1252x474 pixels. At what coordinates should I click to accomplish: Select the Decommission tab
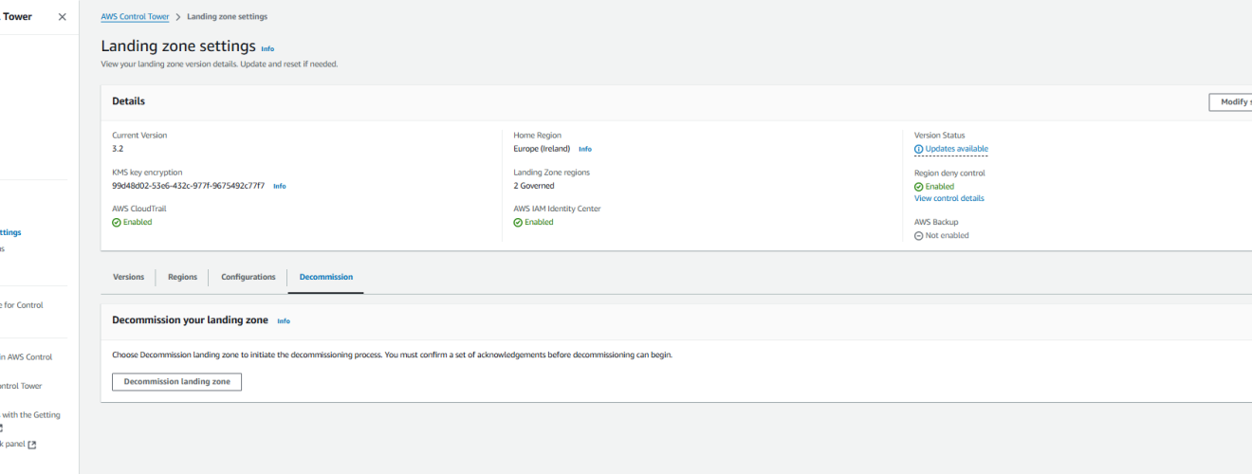pos(325,277)
